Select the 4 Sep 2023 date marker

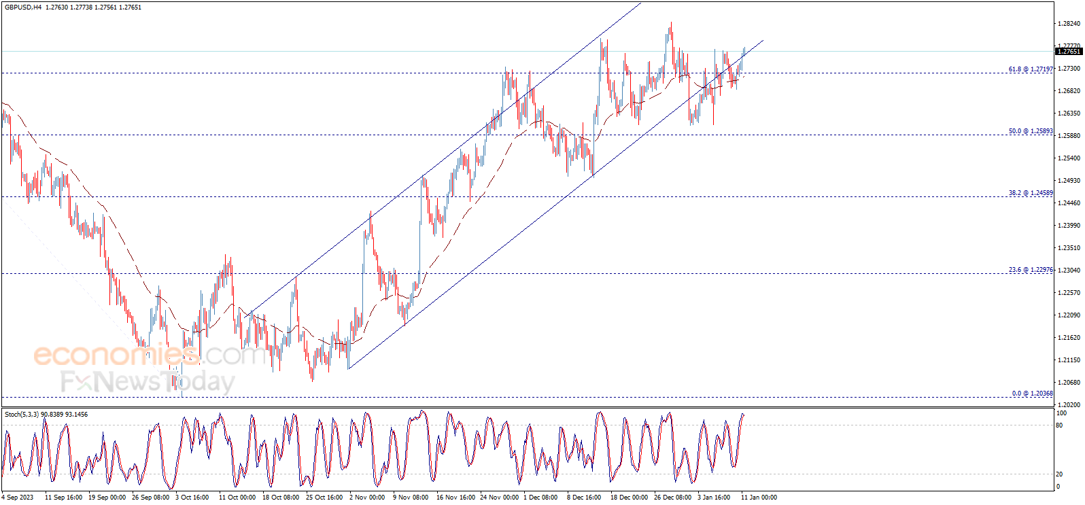tap(18, 498)
